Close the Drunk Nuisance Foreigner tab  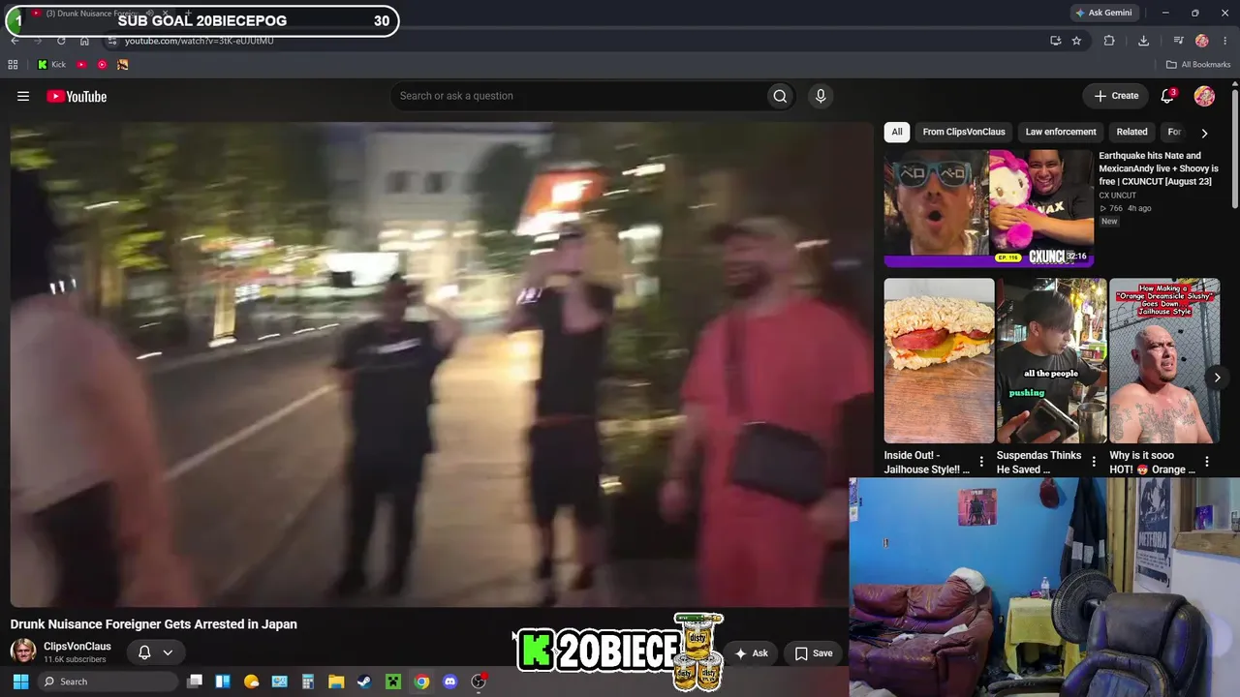pyautogui.click(x=165, y=14)
